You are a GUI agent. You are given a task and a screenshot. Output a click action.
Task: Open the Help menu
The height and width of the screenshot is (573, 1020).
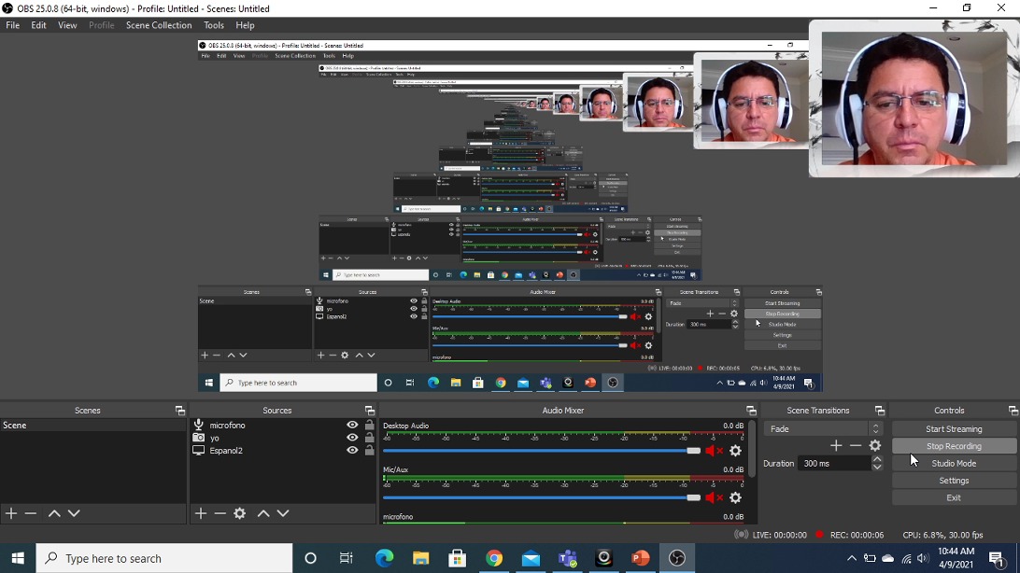(245, 25)
